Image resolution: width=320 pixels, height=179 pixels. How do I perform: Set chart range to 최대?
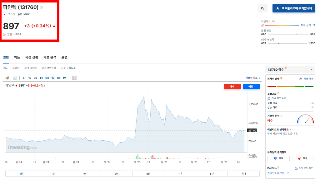pyautogui.click(x=243, y=174)
